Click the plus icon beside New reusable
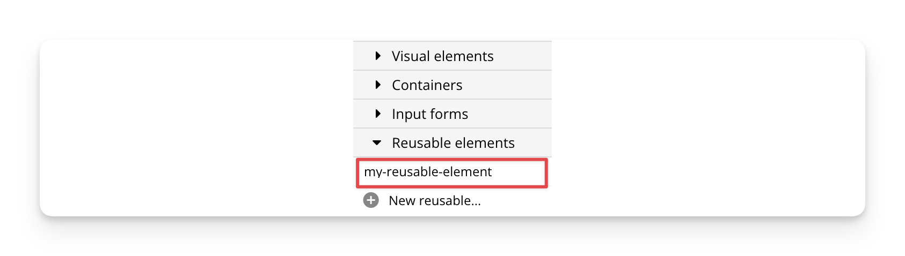The image size is (905, 256). [x=371, y=200]
